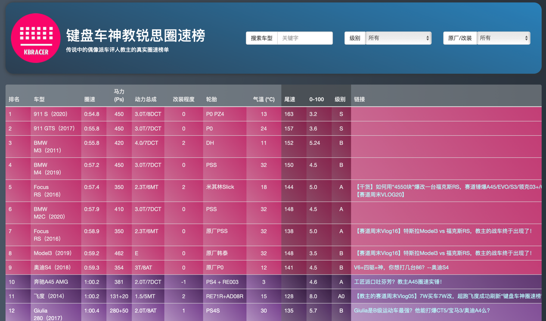Click the P0 PZ4 tire cell
This screenshot has width=546, height=321.
point(215,114)
